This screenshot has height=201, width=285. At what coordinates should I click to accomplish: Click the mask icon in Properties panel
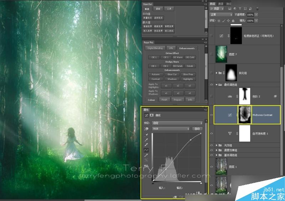click(x=152, y=115)
